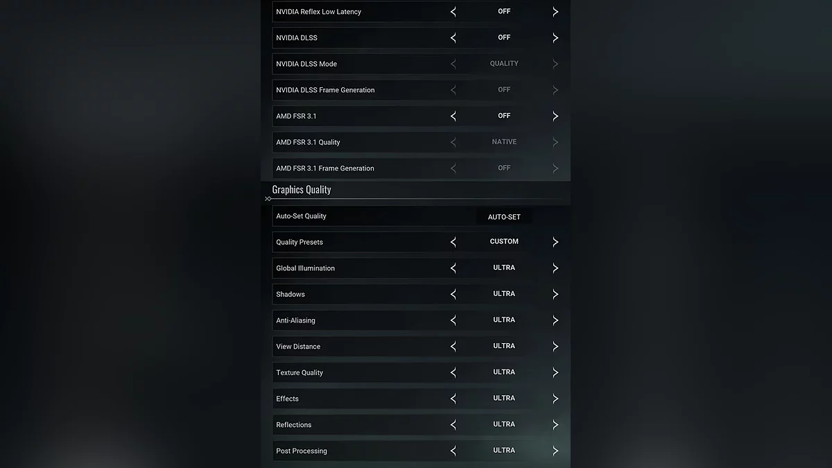Click right arrow for Anti-Aliasing
Viewport: 832px width, 468px height.
pos(555,320)
